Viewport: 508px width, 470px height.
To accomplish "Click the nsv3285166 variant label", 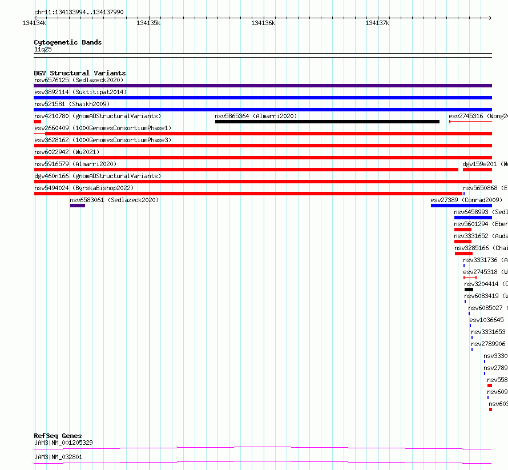I will click(481, 248).
